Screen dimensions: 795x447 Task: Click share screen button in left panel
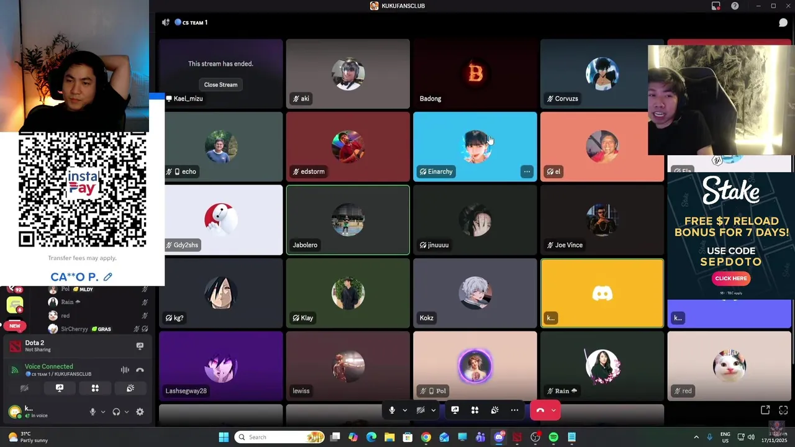tap(60, 388)
